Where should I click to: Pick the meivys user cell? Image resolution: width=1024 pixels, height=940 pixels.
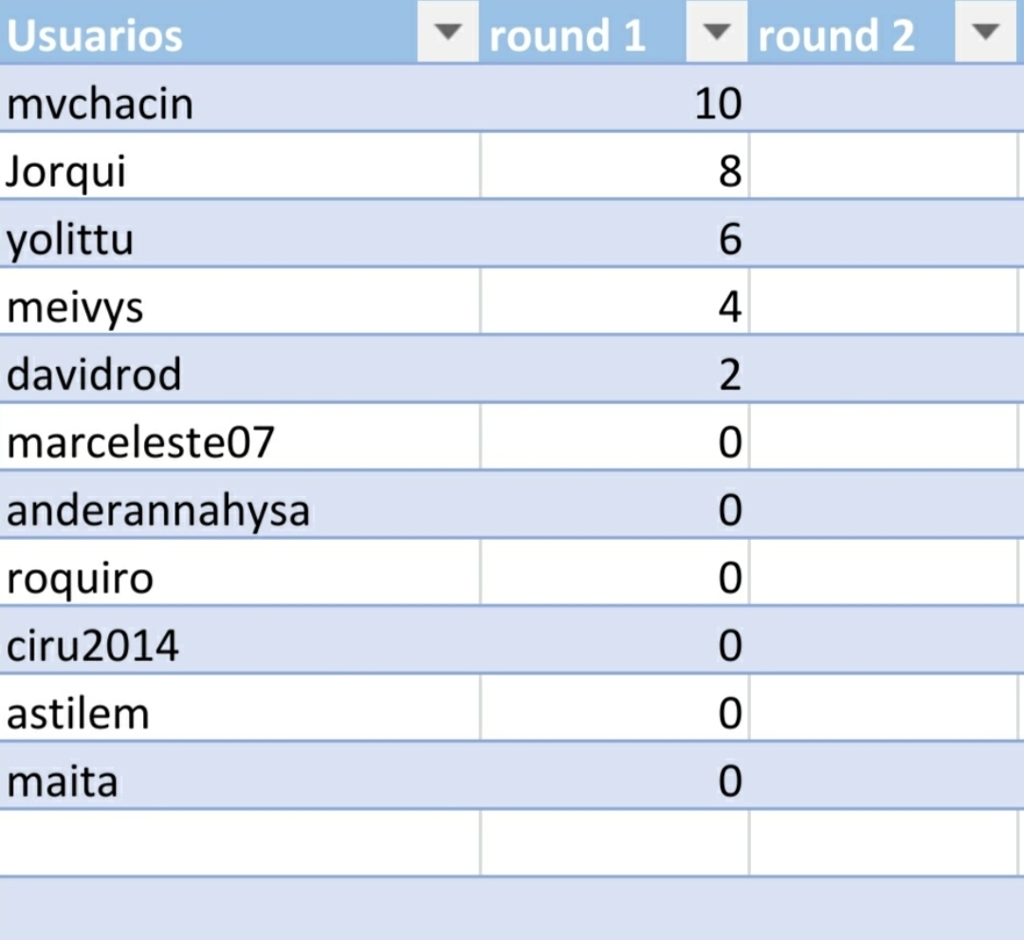75,307
